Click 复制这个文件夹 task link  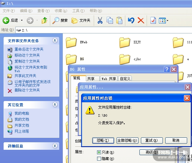tap(27, 61)
